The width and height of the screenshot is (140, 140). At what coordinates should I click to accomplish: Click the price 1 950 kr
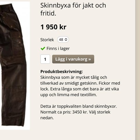pyautogui.click(x=53, y=27)
